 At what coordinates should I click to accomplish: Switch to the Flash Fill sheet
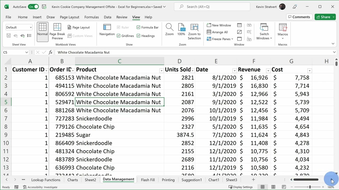coord(148,180)
